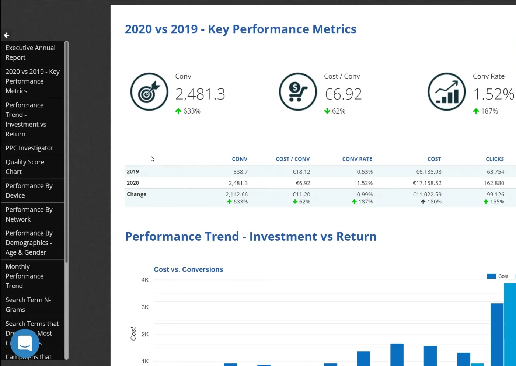Click the large 1.52% conv rate figure
516x366 pixels.
coord(494,94)
